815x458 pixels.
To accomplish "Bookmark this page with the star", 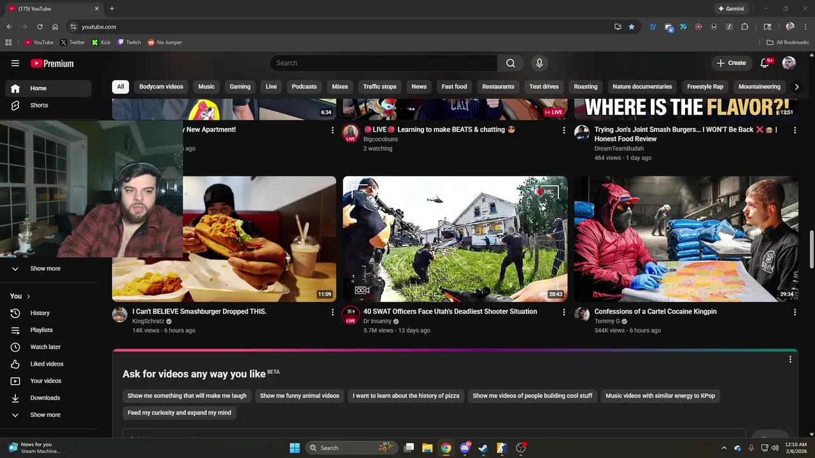I will point(632,27).
